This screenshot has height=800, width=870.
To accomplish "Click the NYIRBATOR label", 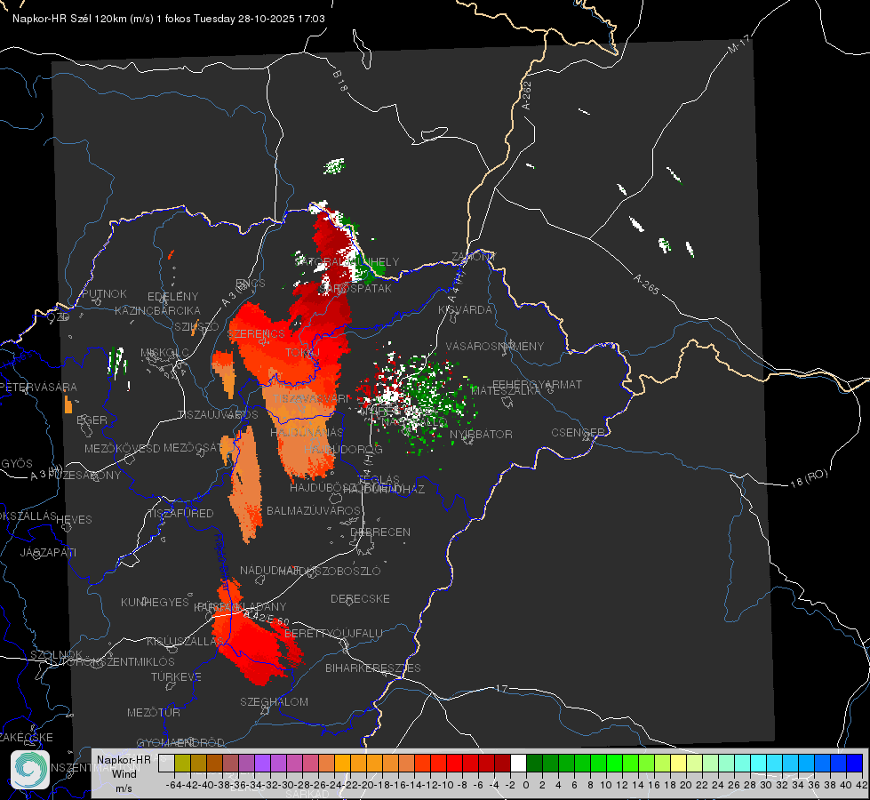I will [x=481, y=434].
